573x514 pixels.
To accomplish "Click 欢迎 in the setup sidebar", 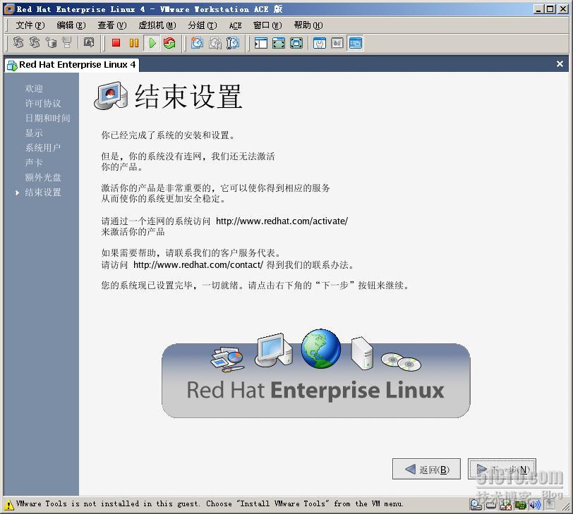I will click(x=34, y=88).
